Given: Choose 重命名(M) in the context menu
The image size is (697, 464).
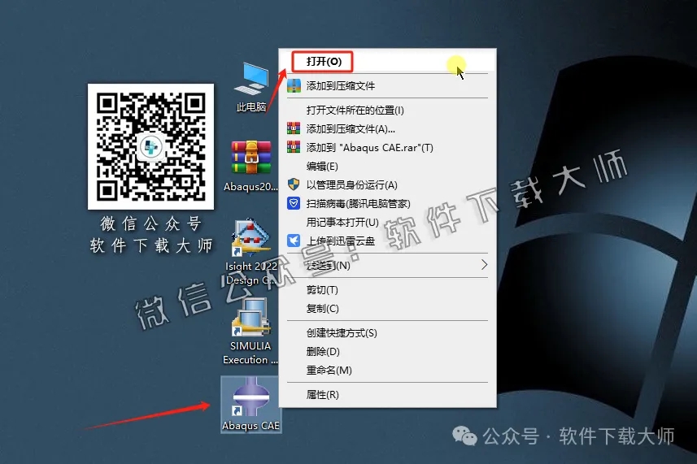Looking at the screenshot, I should 387,371.
